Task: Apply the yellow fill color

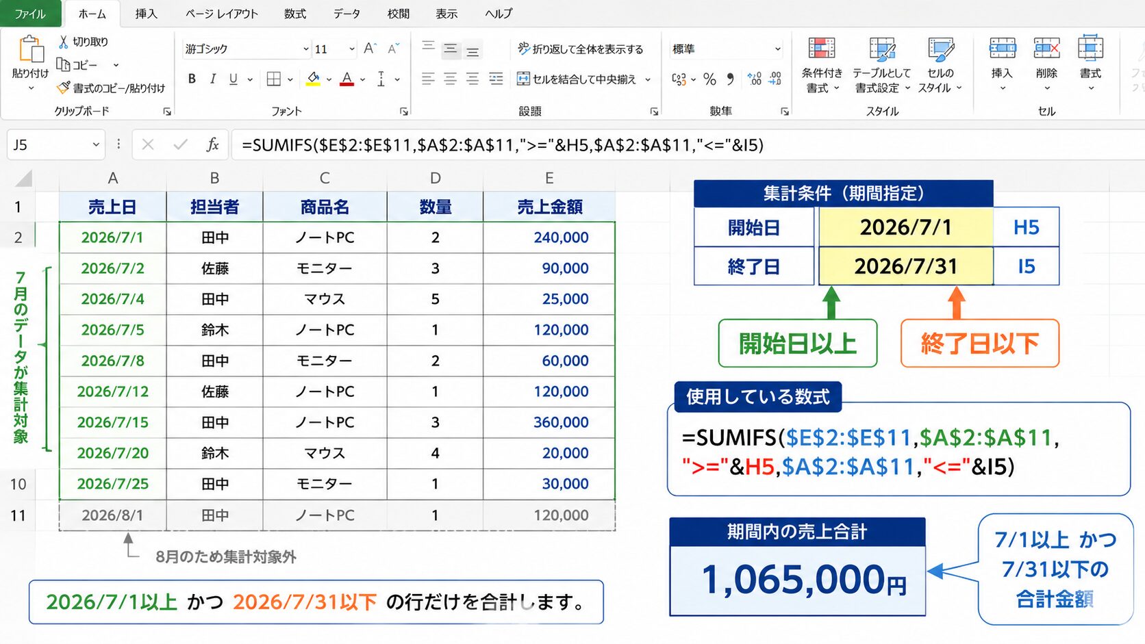Action: (x=313, y=79)
